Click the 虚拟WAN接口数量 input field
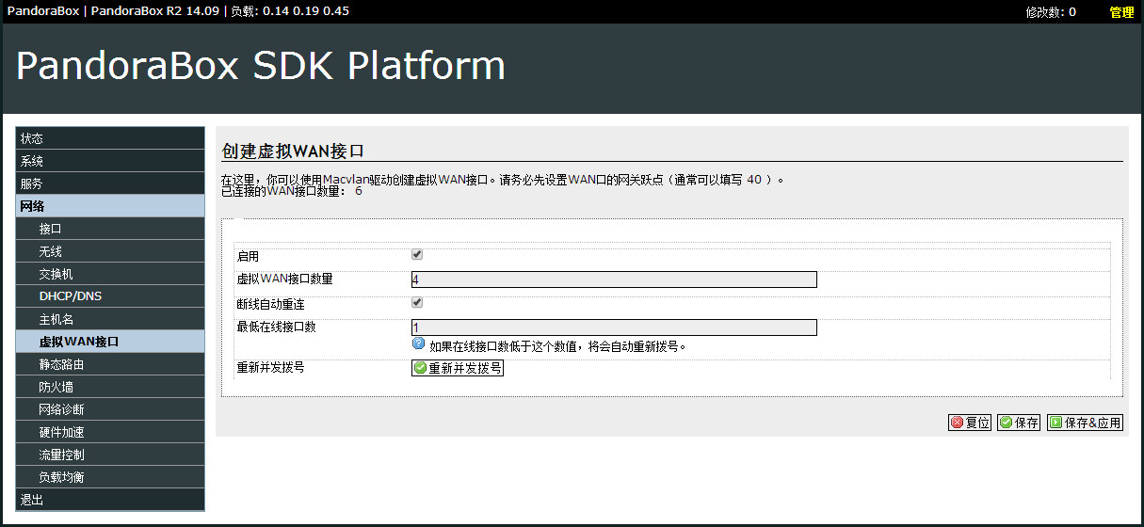1144x527 pixels. [x=614, y=279]
